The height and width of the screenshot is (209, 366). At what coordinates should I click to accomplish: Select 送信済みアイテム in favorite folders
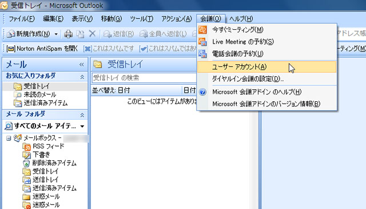point(45,103)
